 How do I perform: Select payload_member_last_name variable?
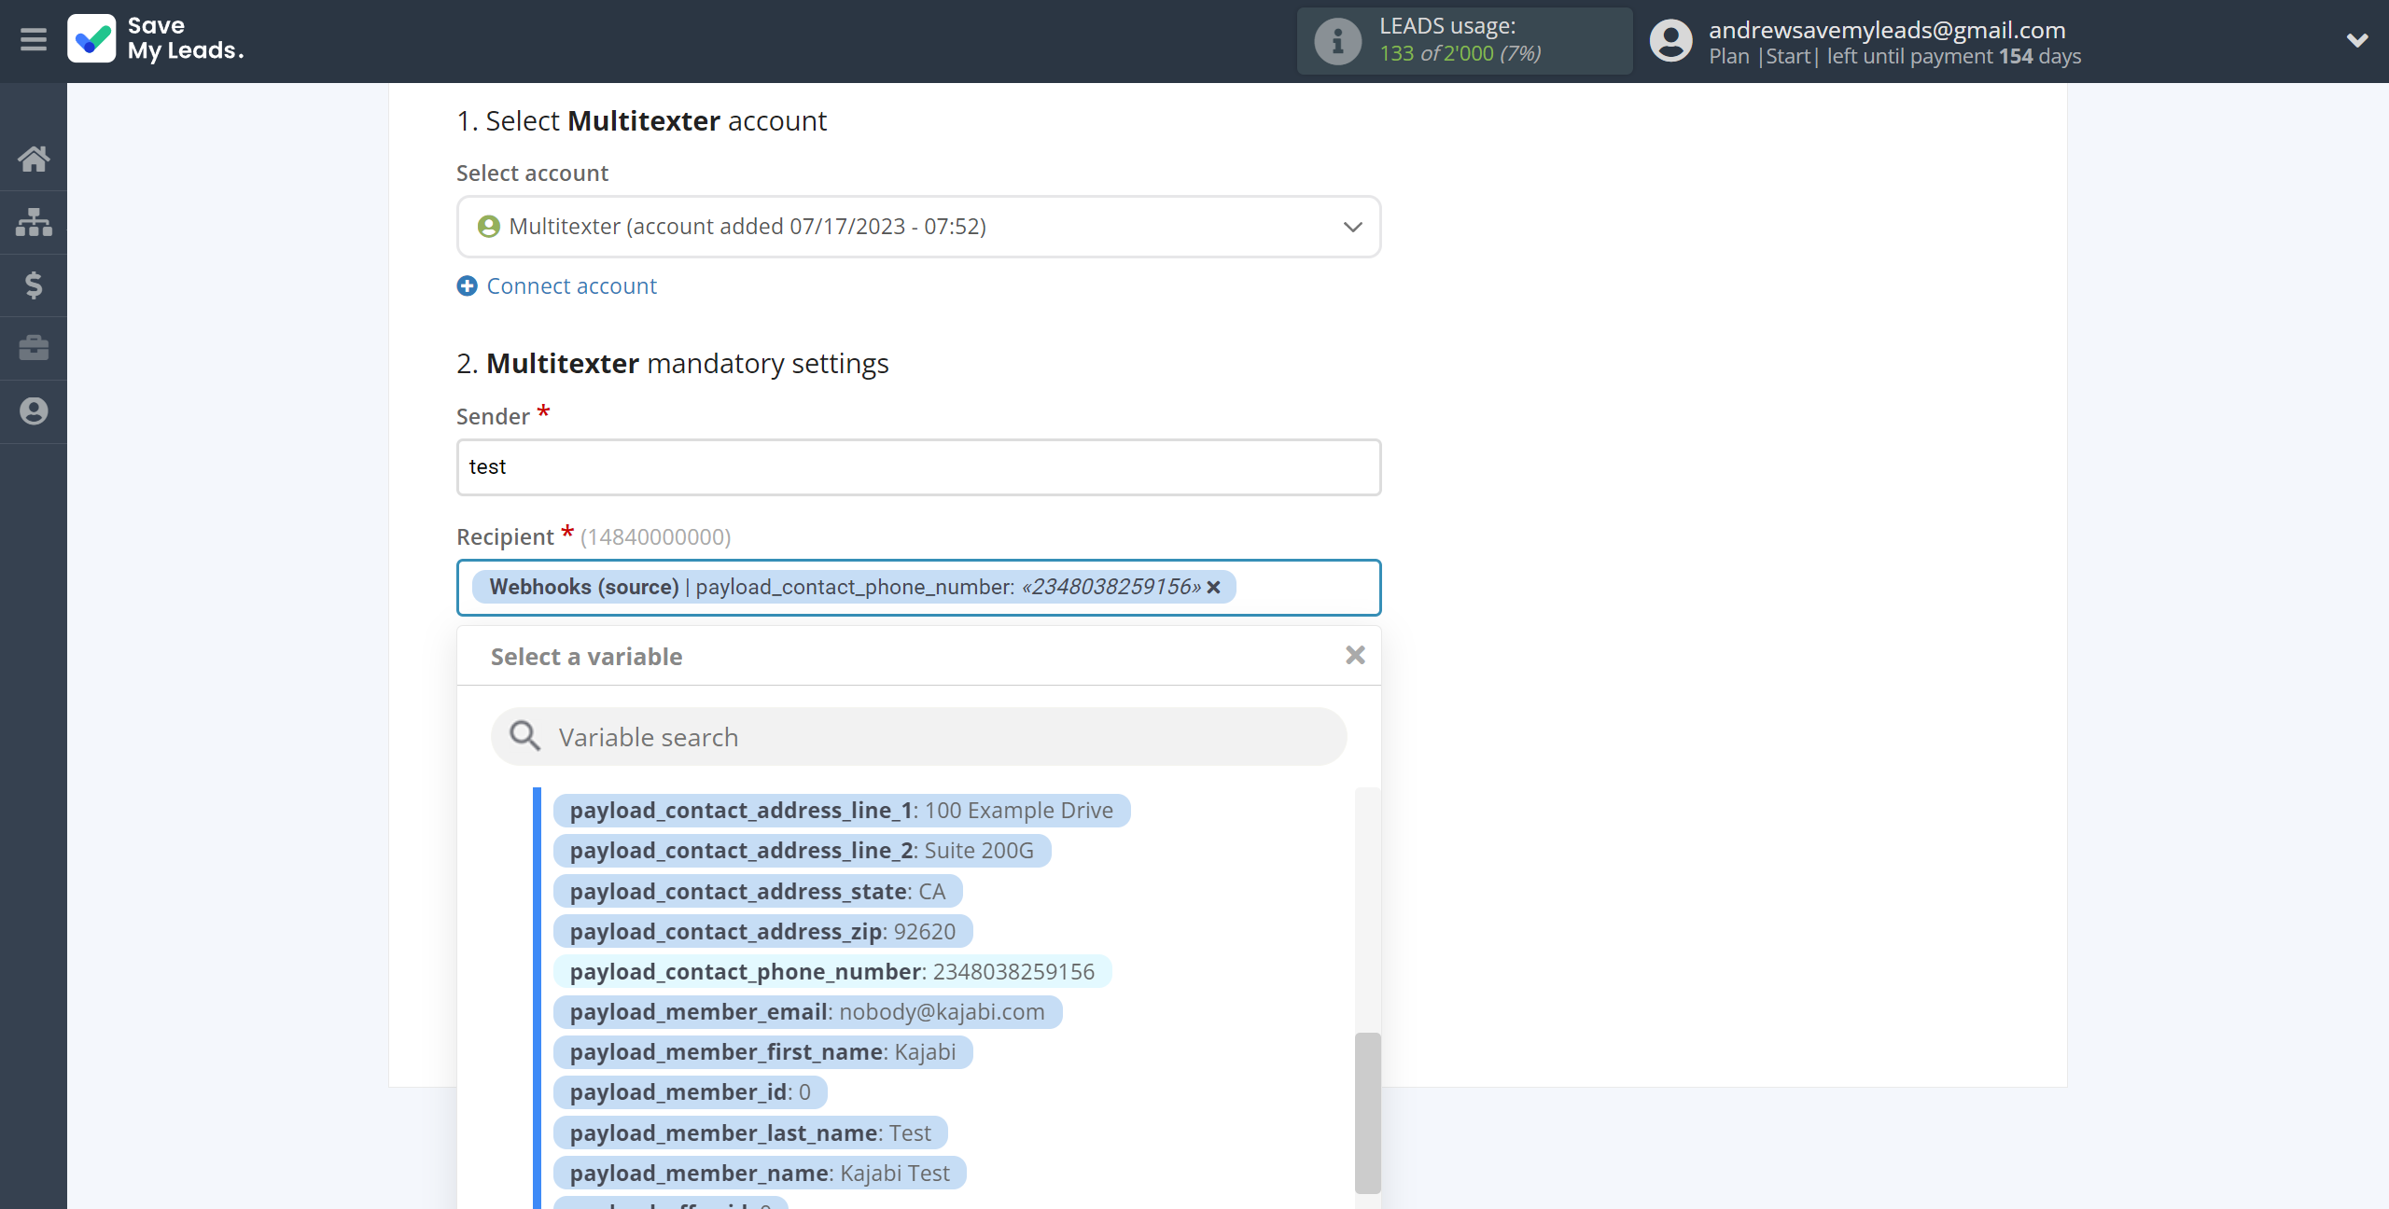(750, 1133)
